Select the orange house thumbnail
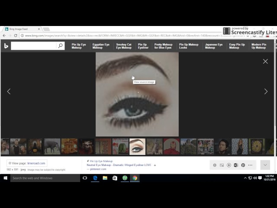This screenshot has width=277, height=208. tap(69, 146)
